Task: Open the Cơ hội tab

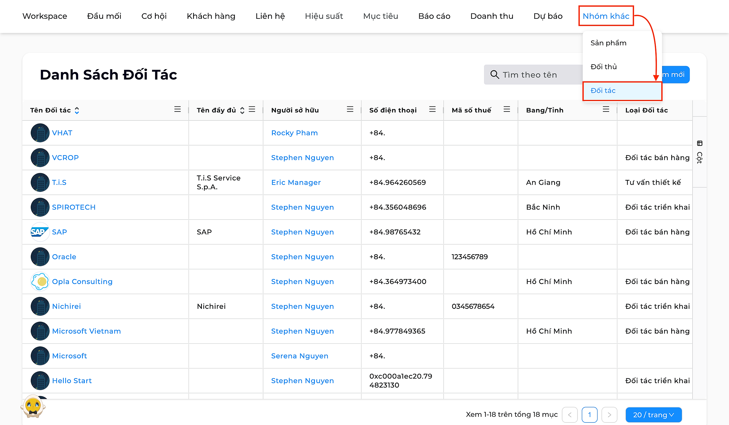Action: (154, 16)
